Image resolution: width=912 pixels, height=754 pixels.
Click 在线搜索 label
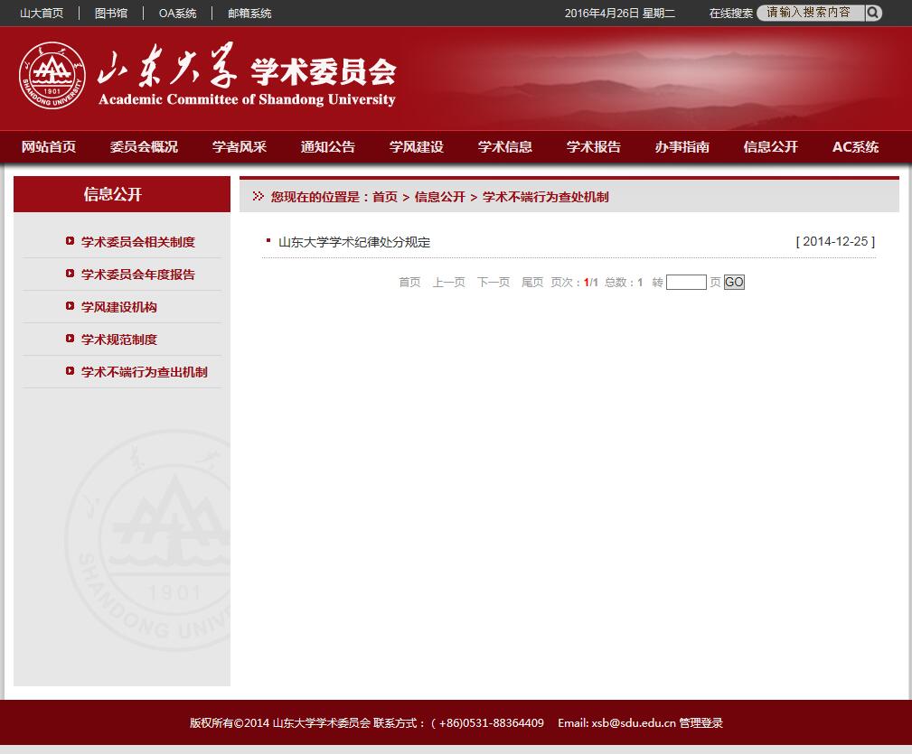pos(731,13)
